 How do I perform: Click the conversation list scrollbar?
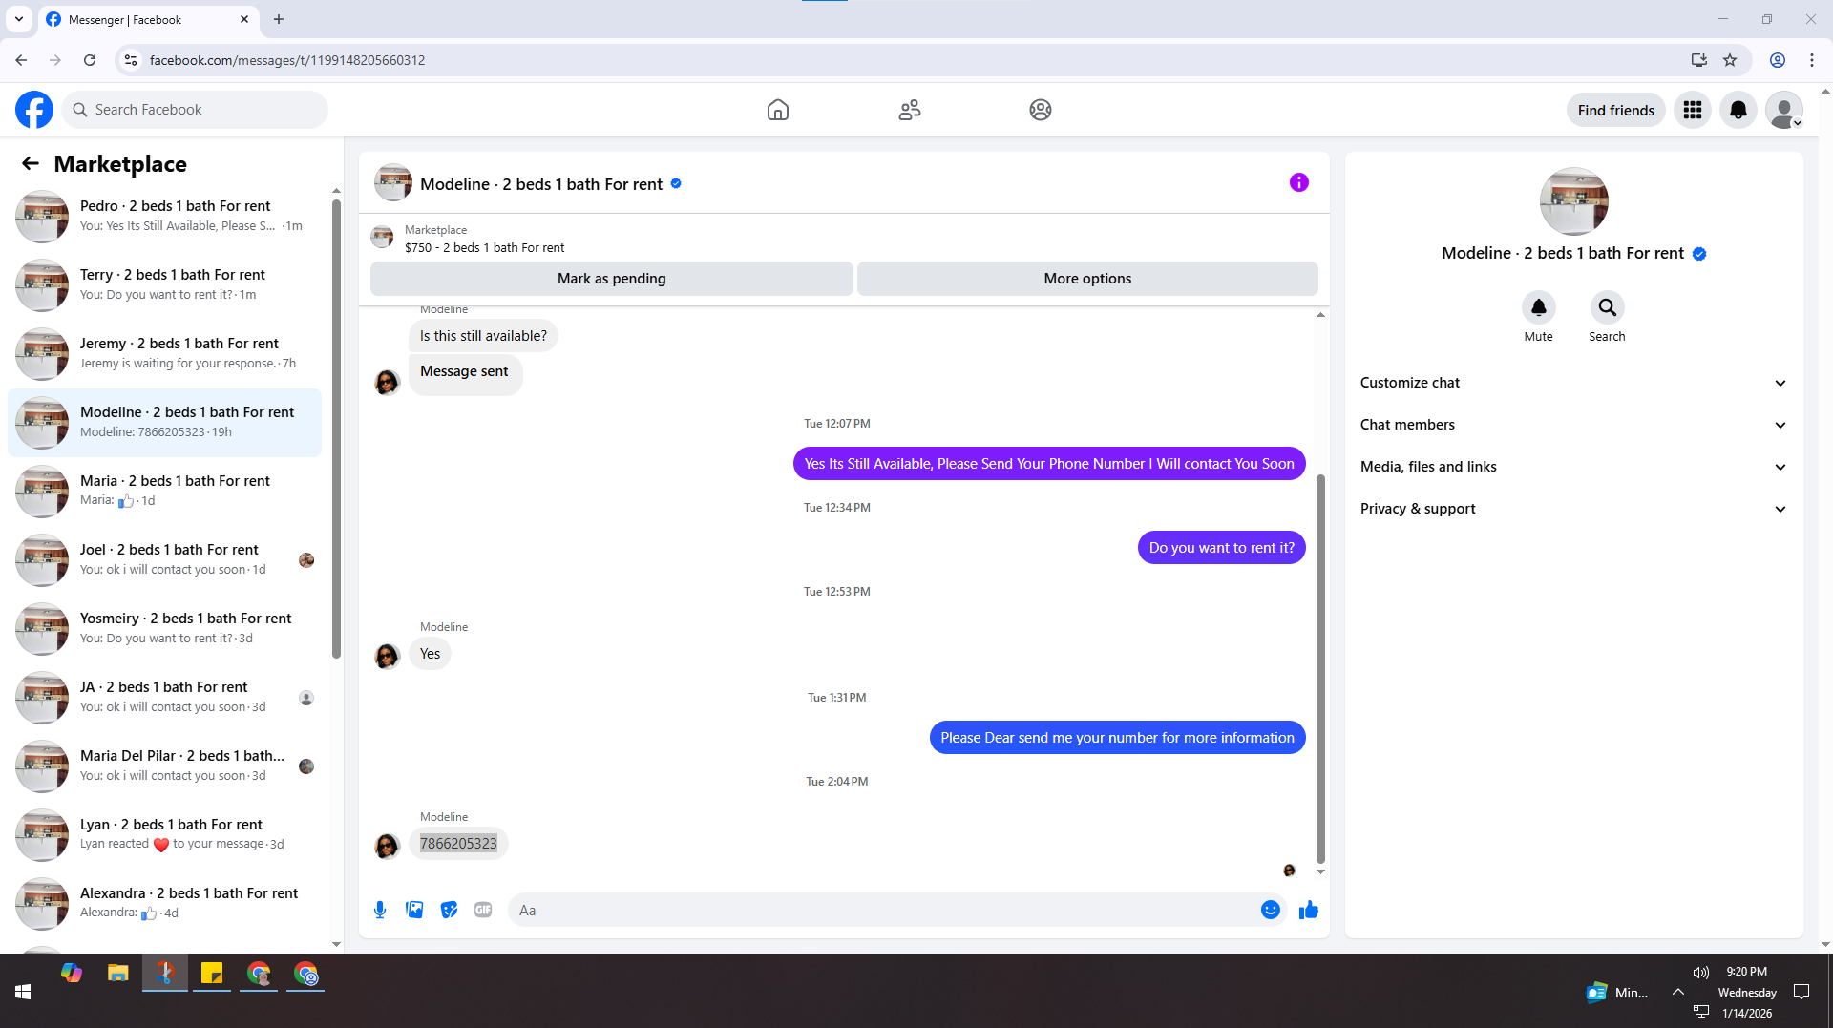pos(336,428)
